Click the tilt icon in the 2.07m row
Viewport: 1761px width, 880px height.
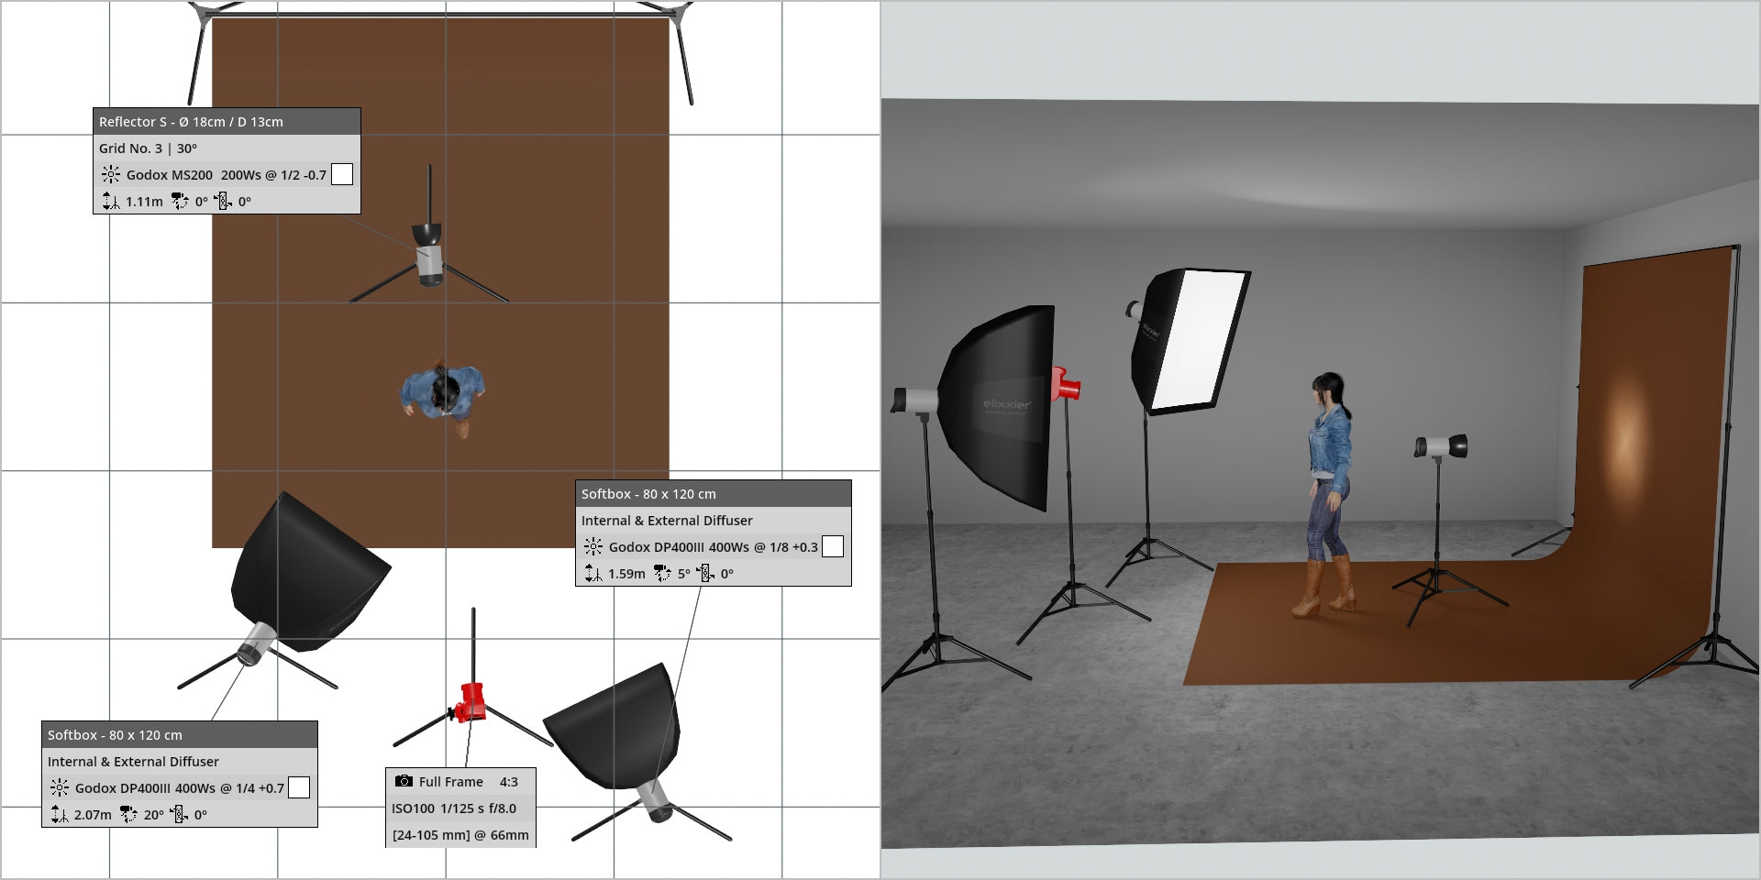pos(179,814)
